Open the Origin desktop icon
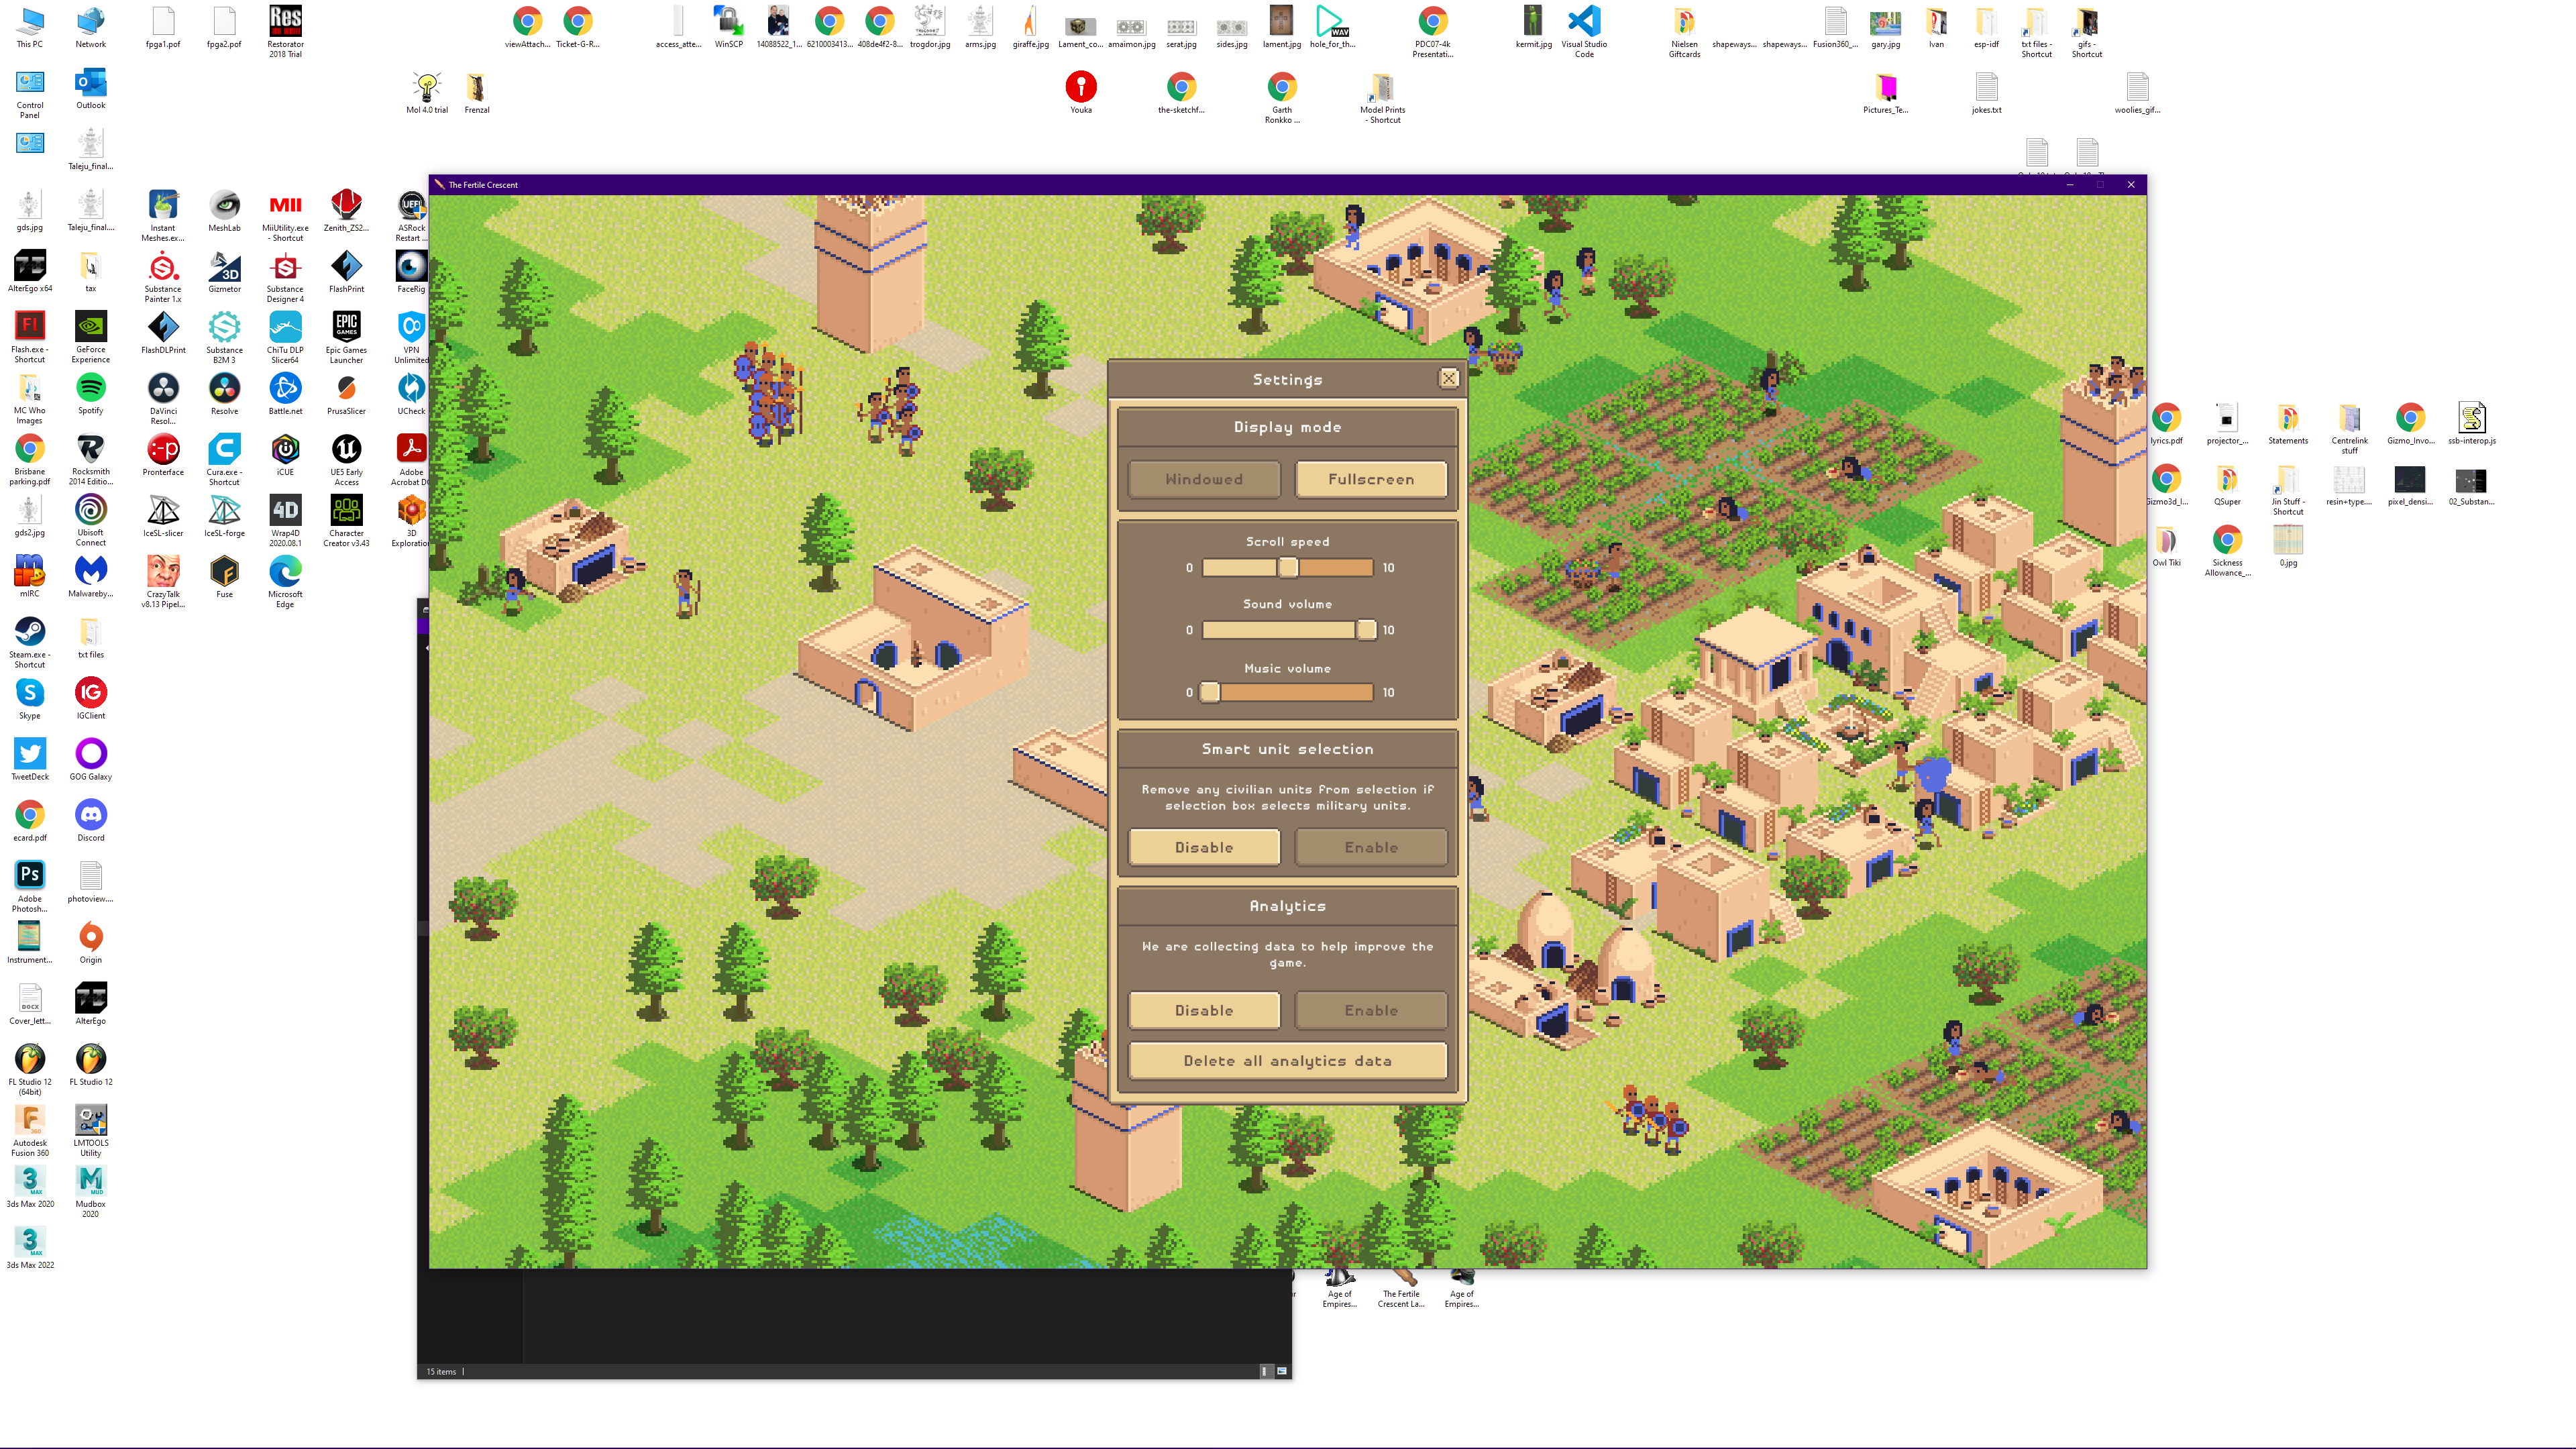The height and width of the screenshot is (1449, 2576). 91,943
